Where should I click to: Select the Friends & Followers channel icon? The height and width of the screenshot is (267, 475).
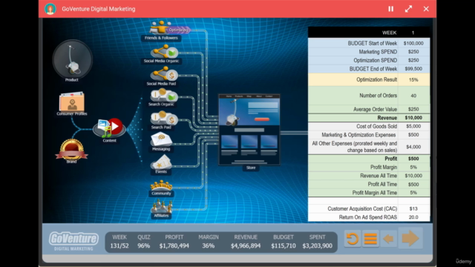point(160,28)
